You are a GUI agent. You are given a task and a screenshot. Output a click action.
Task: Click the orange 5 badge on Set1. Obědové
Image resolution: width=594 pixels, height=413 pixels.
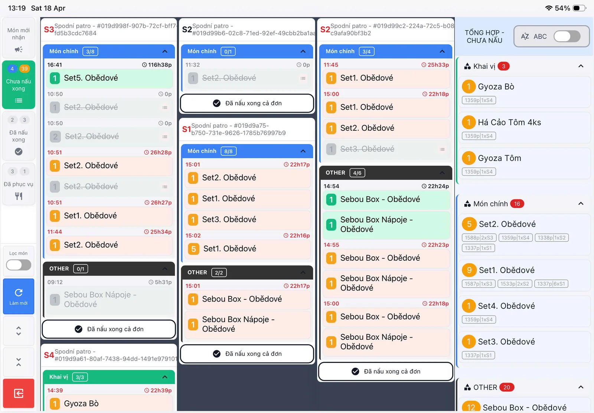pos(193,249)
